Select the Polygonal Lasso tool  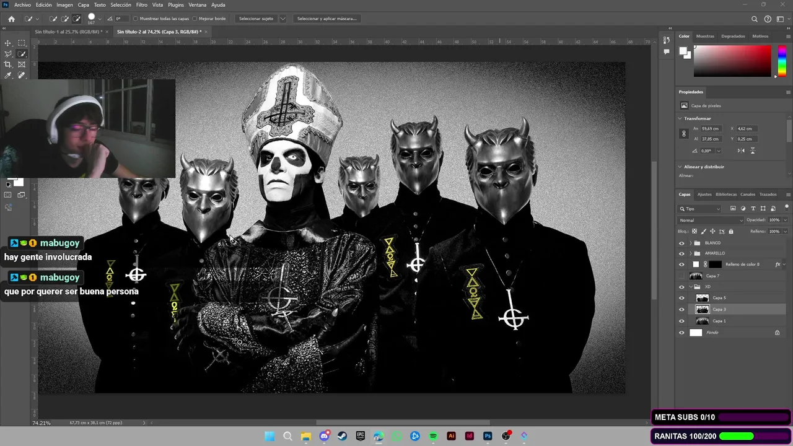click(8, 54)
